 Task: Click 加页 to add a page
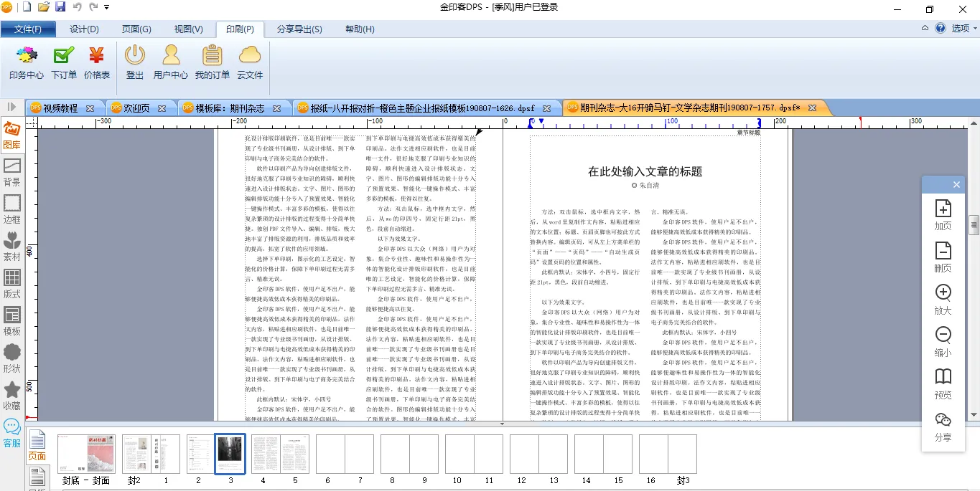click(x=943, y=215)
